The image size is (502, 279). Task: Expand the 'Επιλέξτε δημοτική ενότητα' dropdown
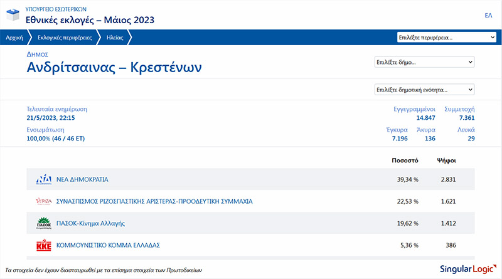pos(424,89)
